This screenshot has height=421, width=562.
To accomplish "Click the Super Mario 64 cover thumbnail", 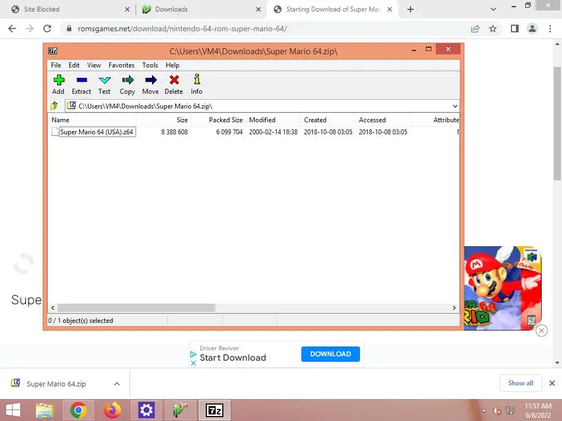I will (503, 288).
